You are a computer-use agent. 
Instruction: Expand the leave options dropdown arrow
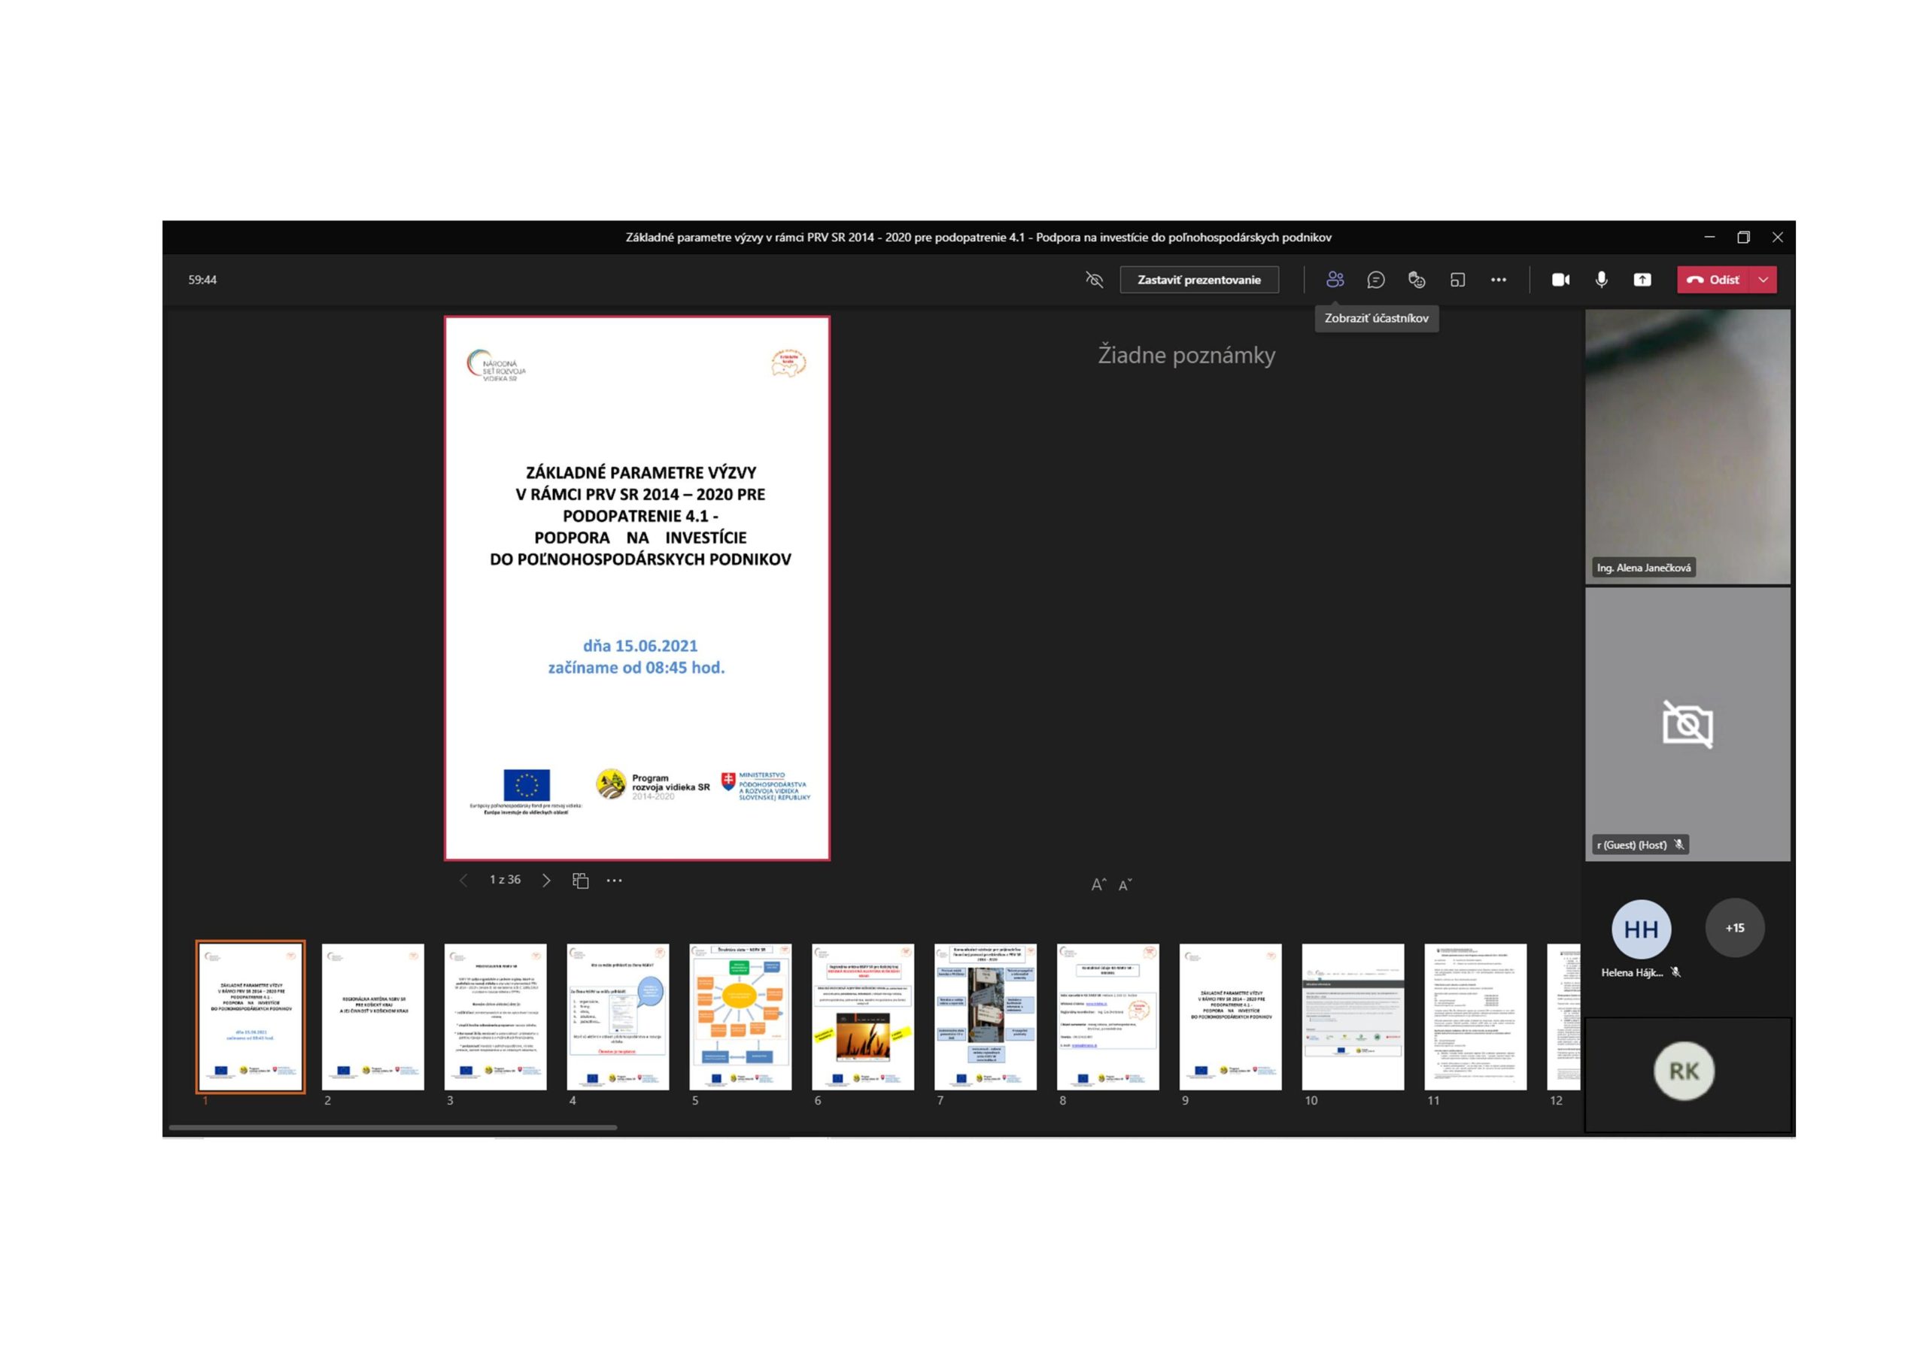(1763, 279)
